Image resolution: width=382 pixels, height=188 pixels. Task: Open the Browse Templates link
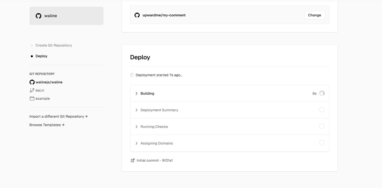tap(47, 125)
